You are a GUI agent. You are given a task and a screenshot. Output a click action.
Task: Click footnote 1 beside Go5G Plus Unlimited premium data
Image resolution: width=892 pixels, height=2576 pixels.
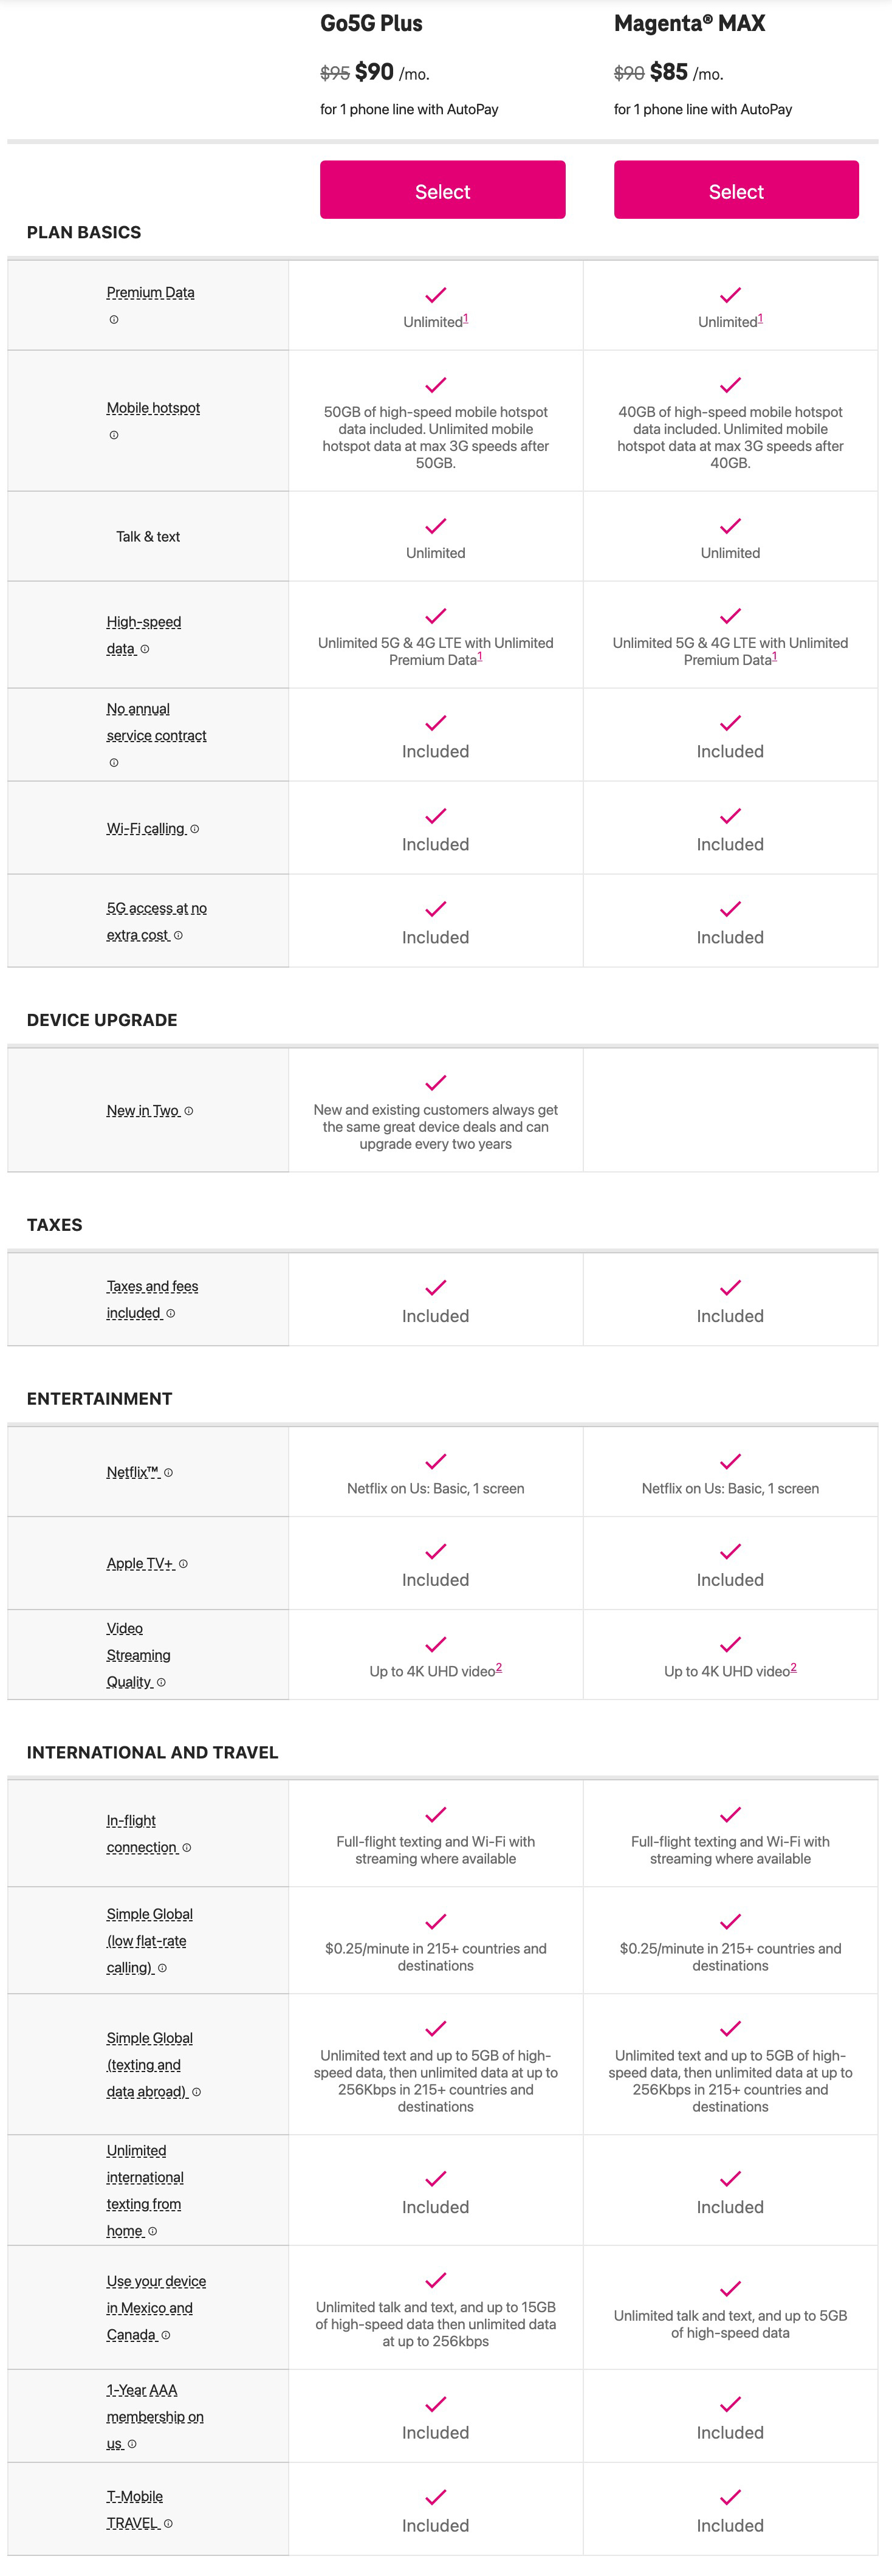466,319
